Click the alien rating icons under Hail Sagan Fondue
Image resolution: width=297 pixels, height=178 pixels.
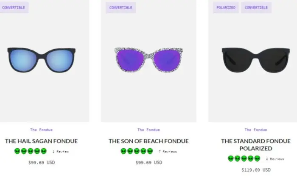31,151
